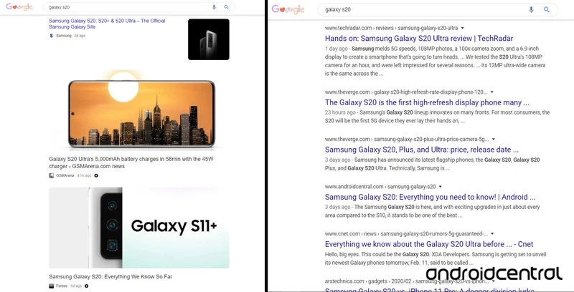Focus the left window search field

(x=138, y=7)
